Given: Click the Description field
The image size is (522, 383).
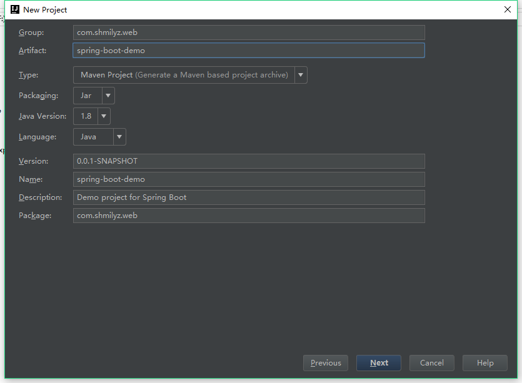Looking at the screenshot, I should coord(249,197).
